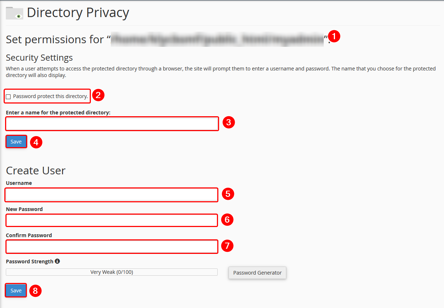Click the Very Weak password strength meter
The image size is (444, 308).
(112, 272)
